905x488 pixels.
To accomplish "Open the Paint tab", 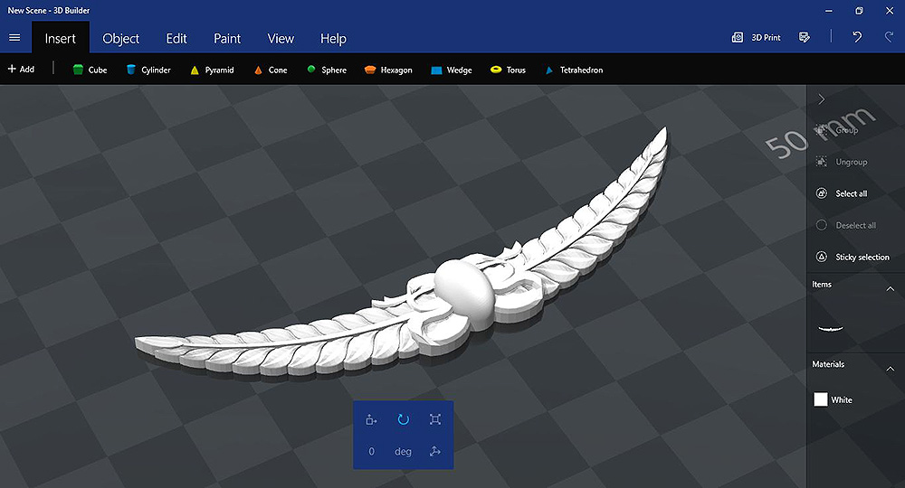I will click(227, 38).
